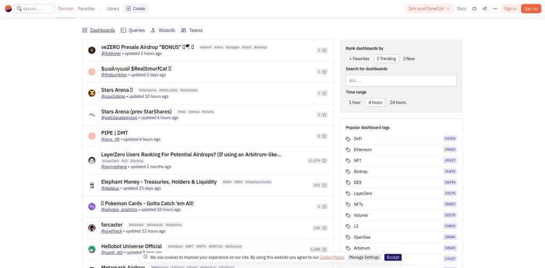545x268 pixels.
Task: Open the @jons_nft author profile
Action: 110,139
